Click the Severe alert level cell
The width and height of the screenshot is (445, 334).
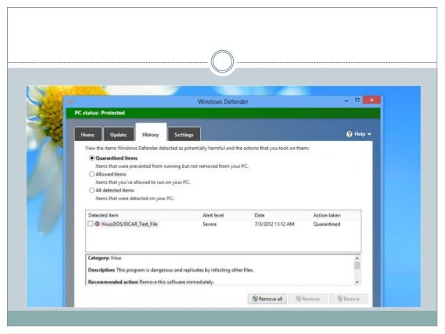(209, 224)
